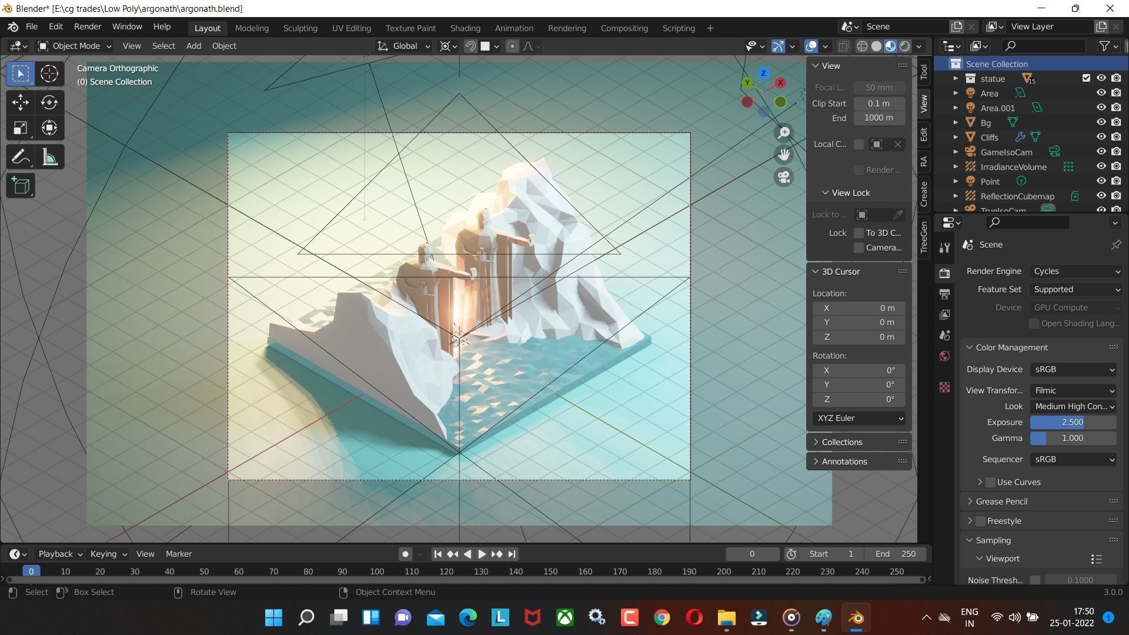Screen dimensions: 1129x635
Task: Click the Clip Start value field
Action: 879,103
